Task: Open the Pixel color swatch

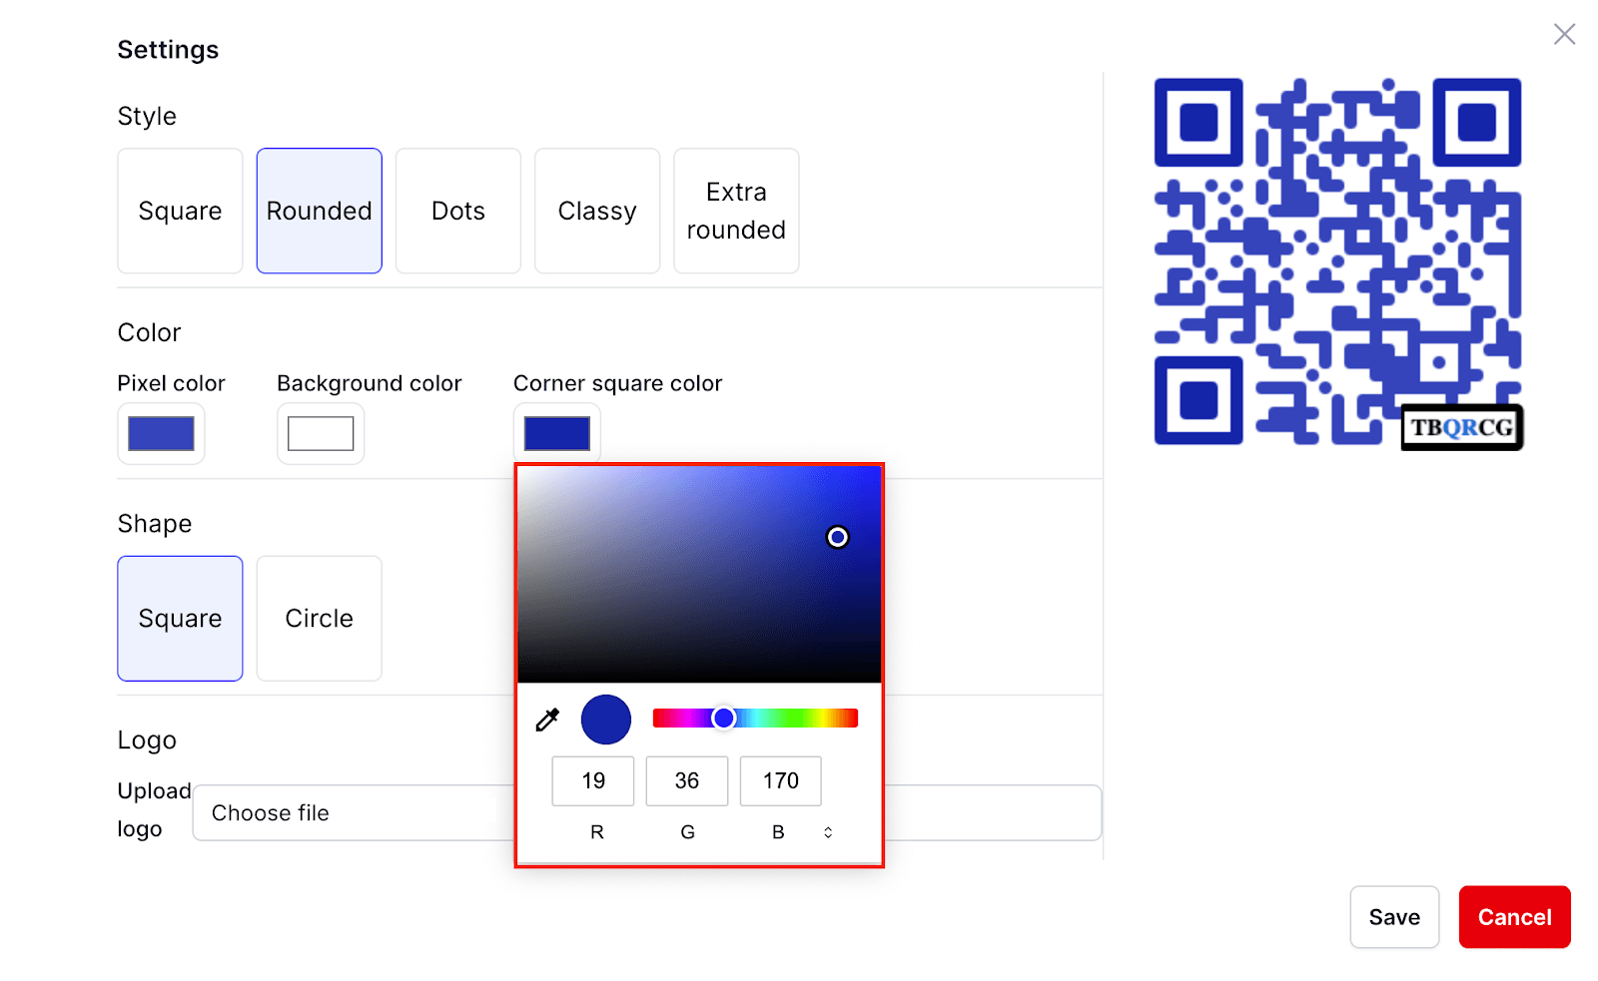Action: pos(161,434)
